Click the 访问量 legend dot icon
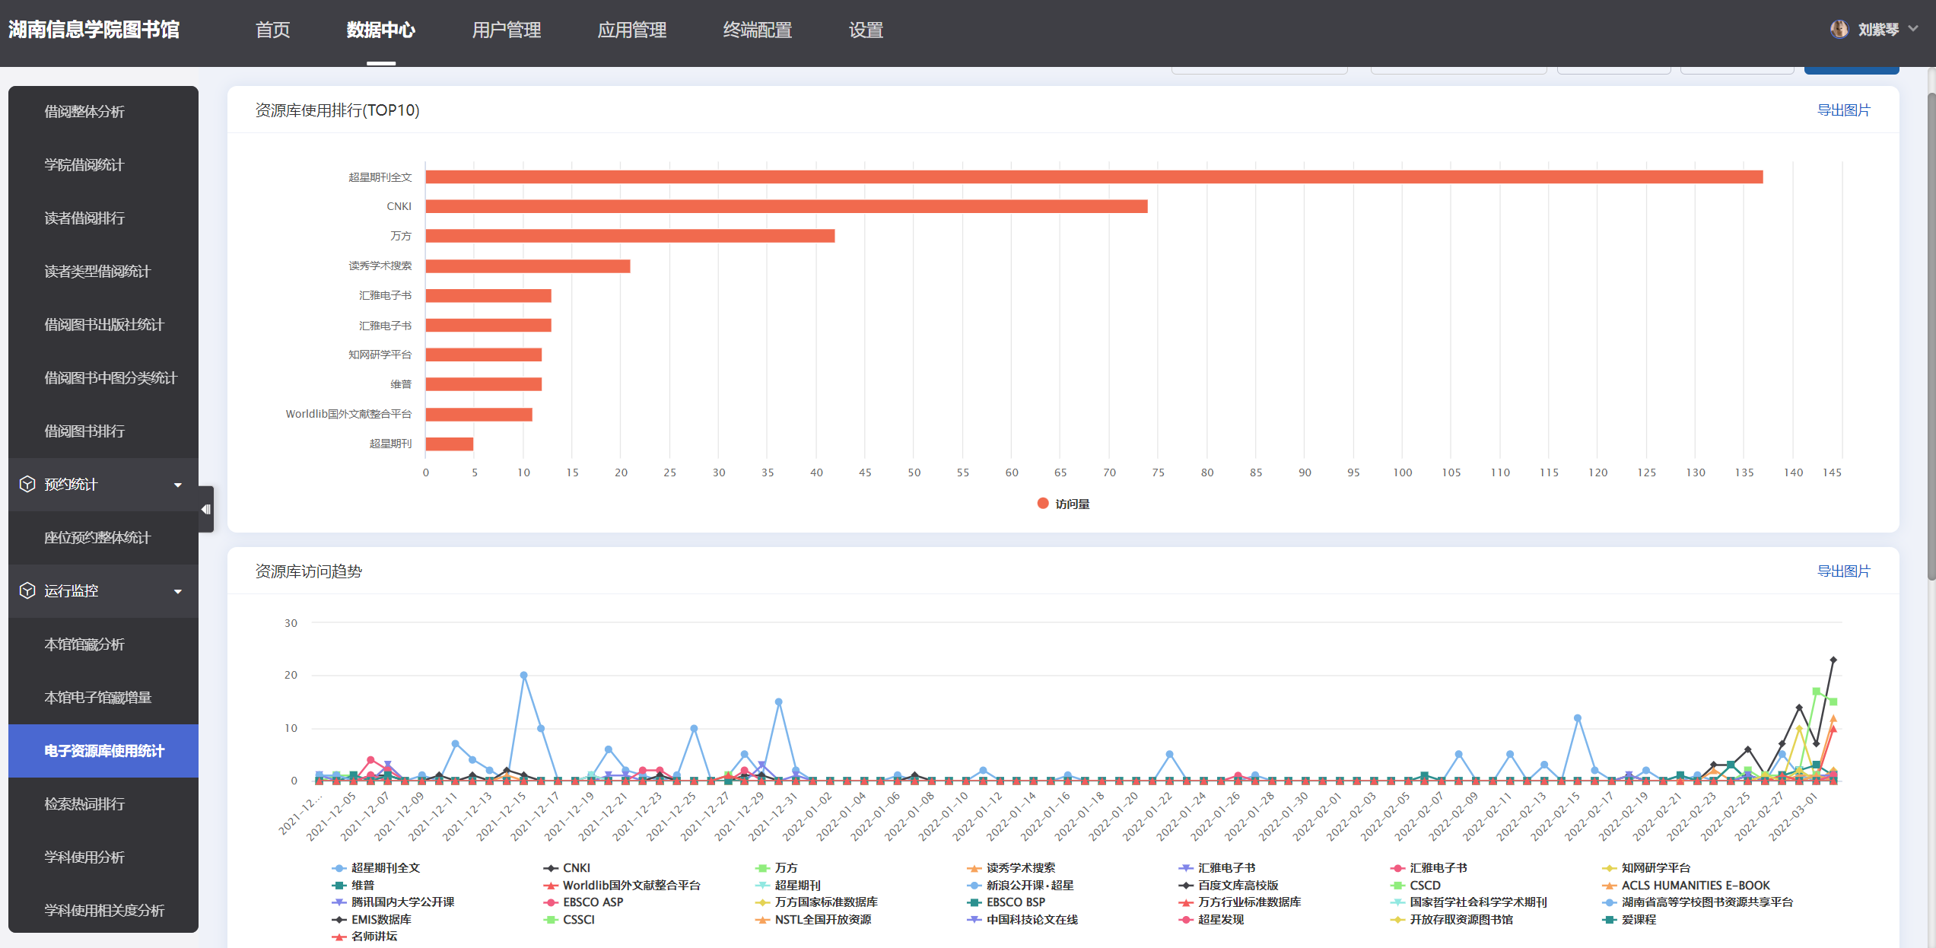The width and height of the screenshot is (1936, 948). (x=1043, y=504)
